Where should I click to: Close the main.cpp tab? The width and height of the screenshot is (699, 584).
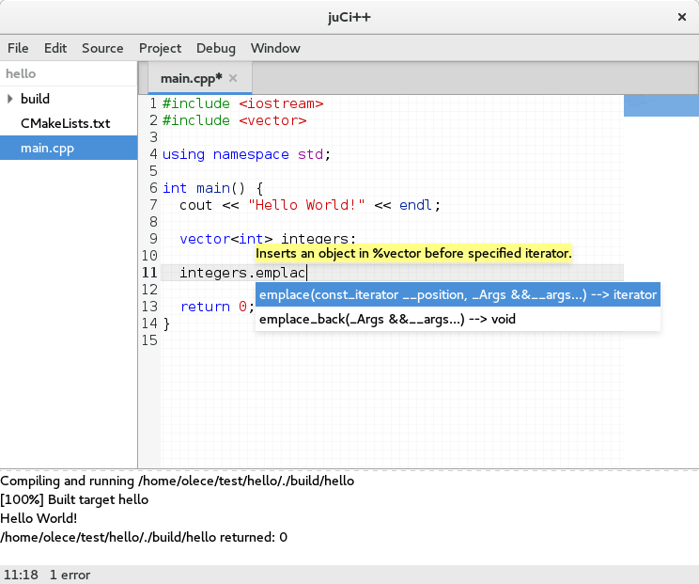point(233,78)
